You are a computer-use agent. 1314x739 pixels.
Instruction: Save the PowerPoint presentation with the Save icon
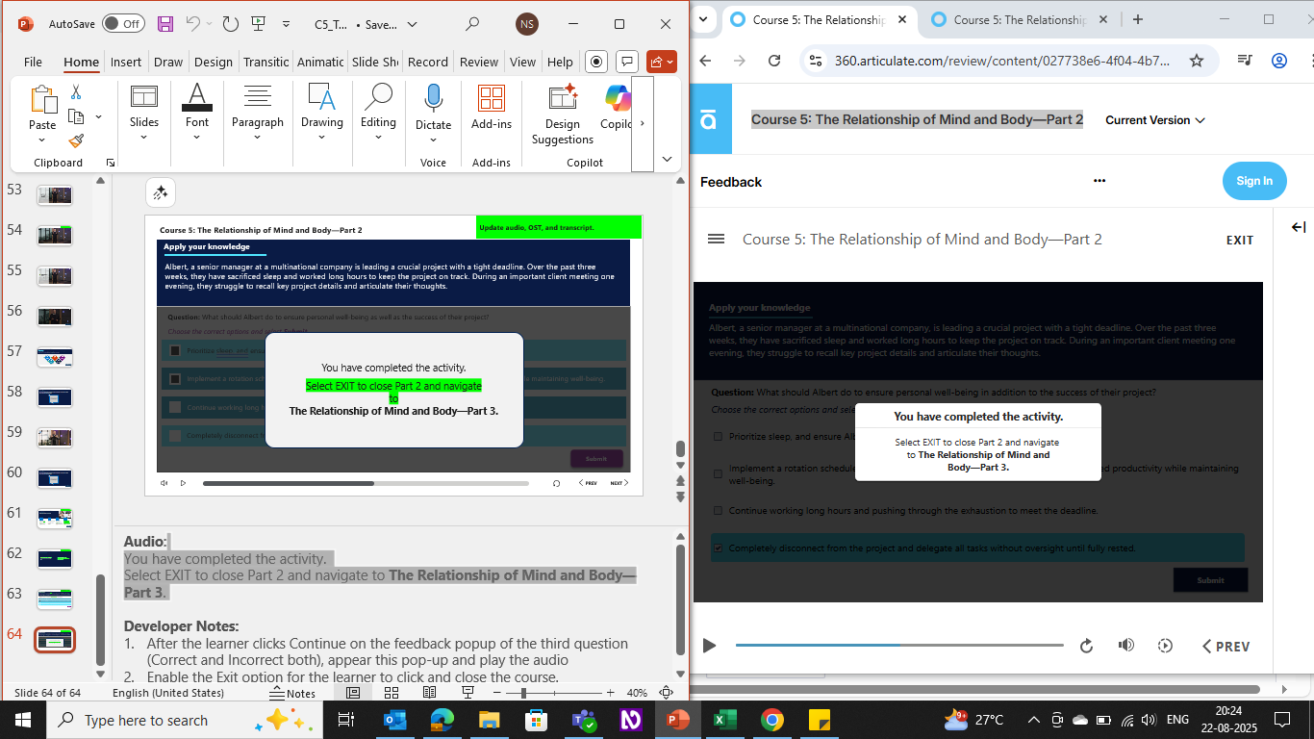[165, 24]
